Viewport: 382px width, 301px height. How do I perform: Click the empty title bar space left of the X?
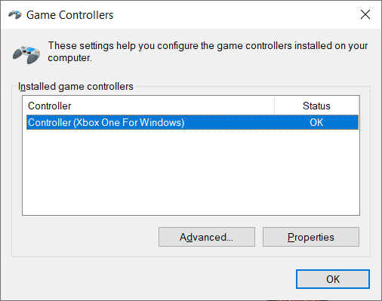click(236, 14)
